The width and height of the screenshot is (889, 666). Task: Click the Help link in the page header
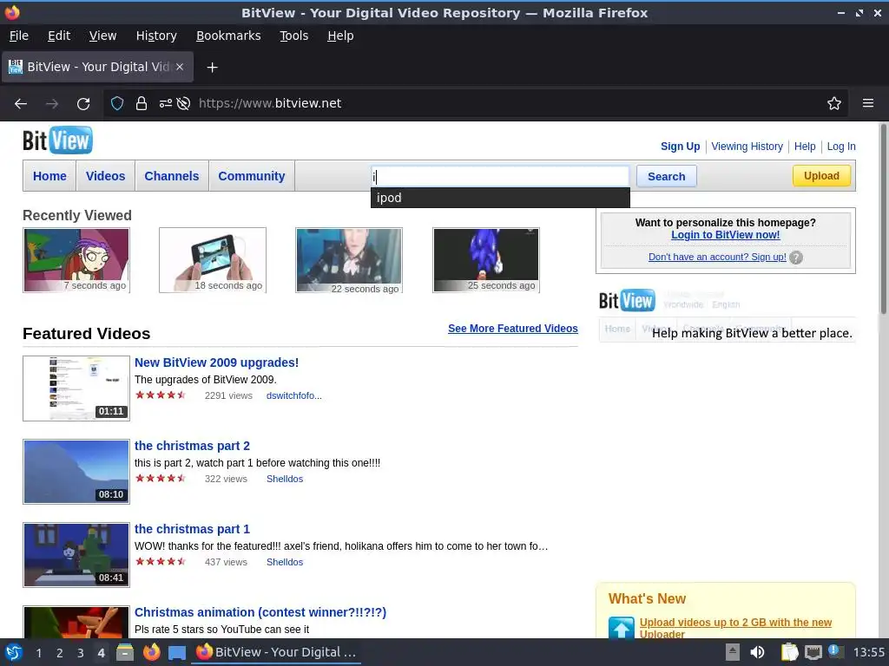tap(805, 146)
